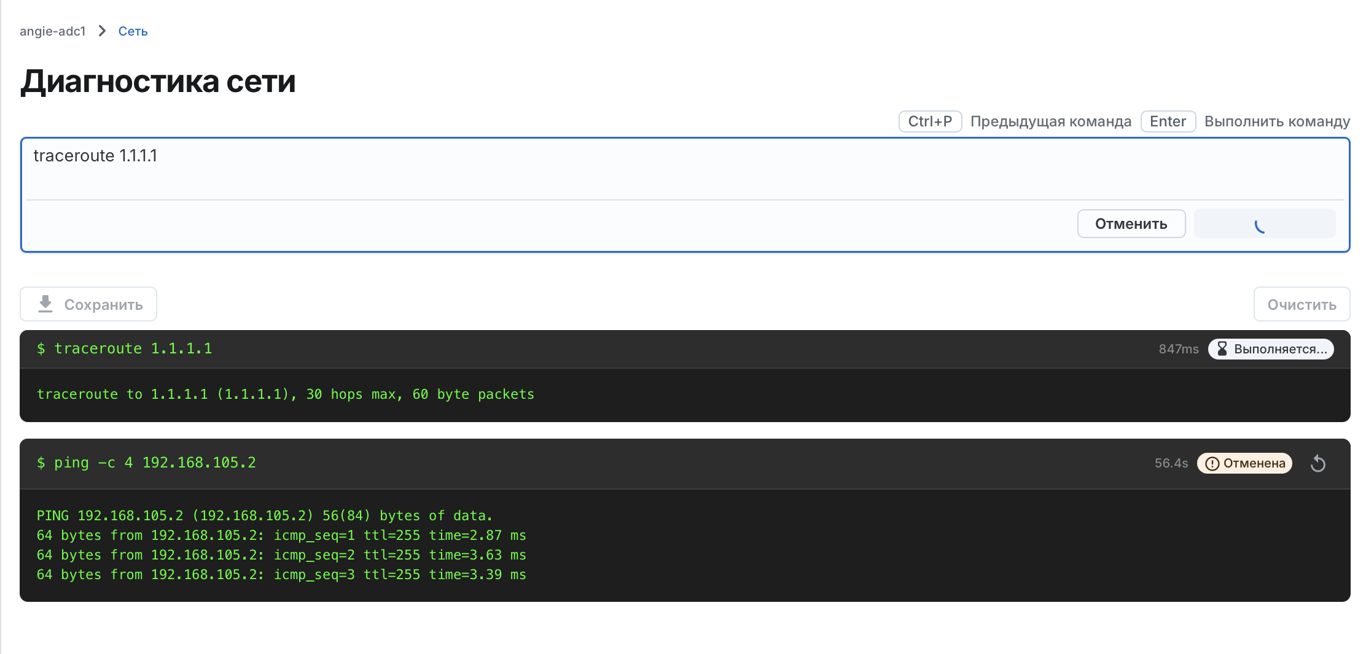Click the warning icon in Отменена badge

pyautogui.click(x=1212, y=463)
